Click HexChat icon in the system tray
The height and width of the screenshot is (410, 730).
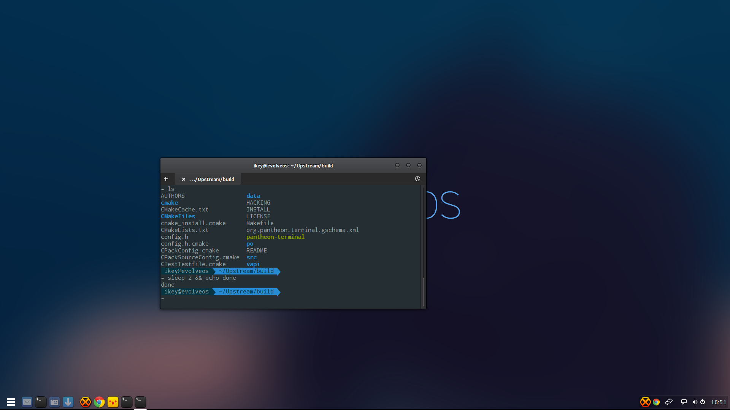click(645, 402)
